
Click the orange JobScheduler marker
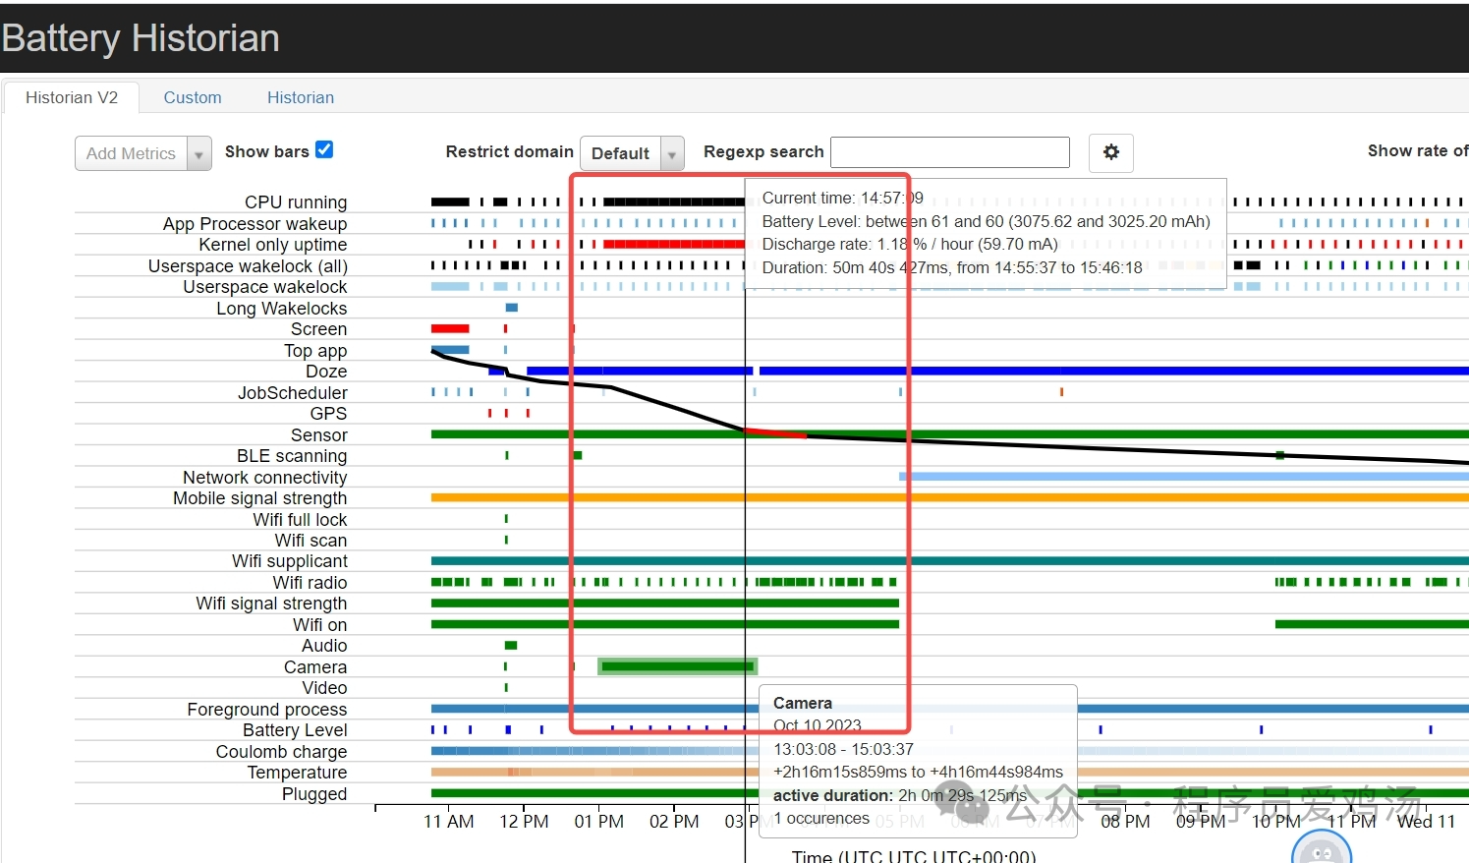click(1061, 392)
